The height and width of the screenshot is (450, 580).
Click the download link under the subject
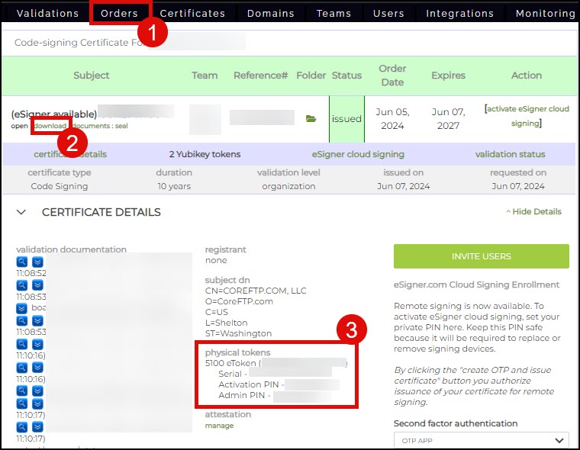(50, 125)
